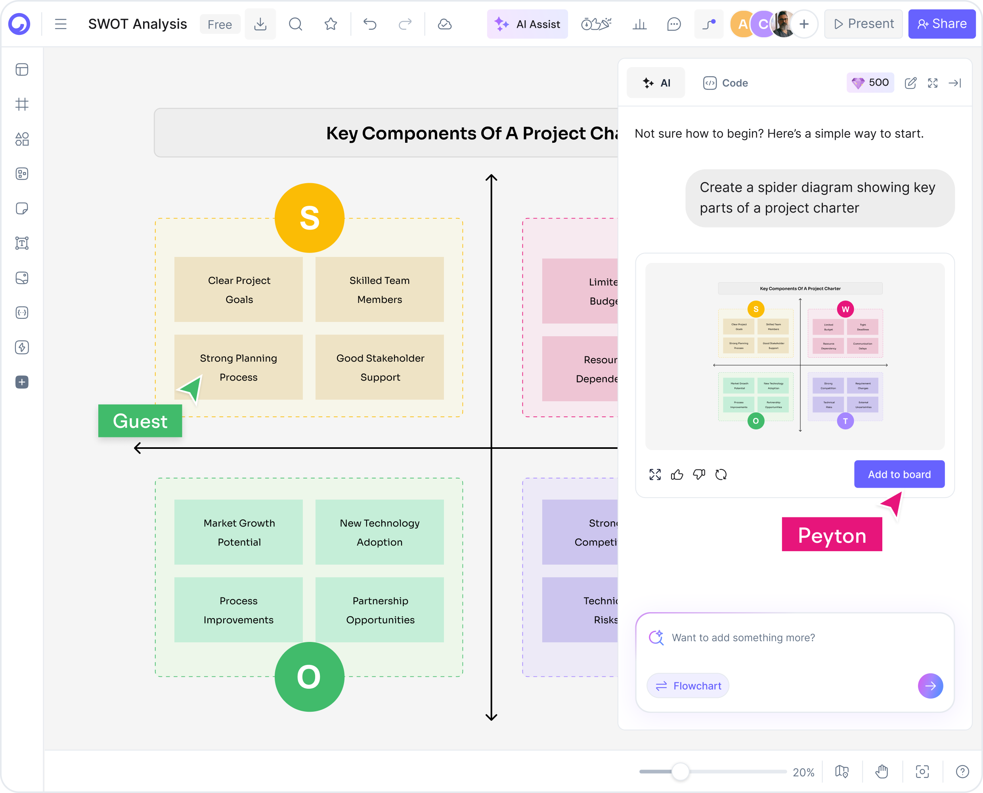983x793 pixels.
Task: Give the AI result a thumbs down
Action: tap(699, 475)
